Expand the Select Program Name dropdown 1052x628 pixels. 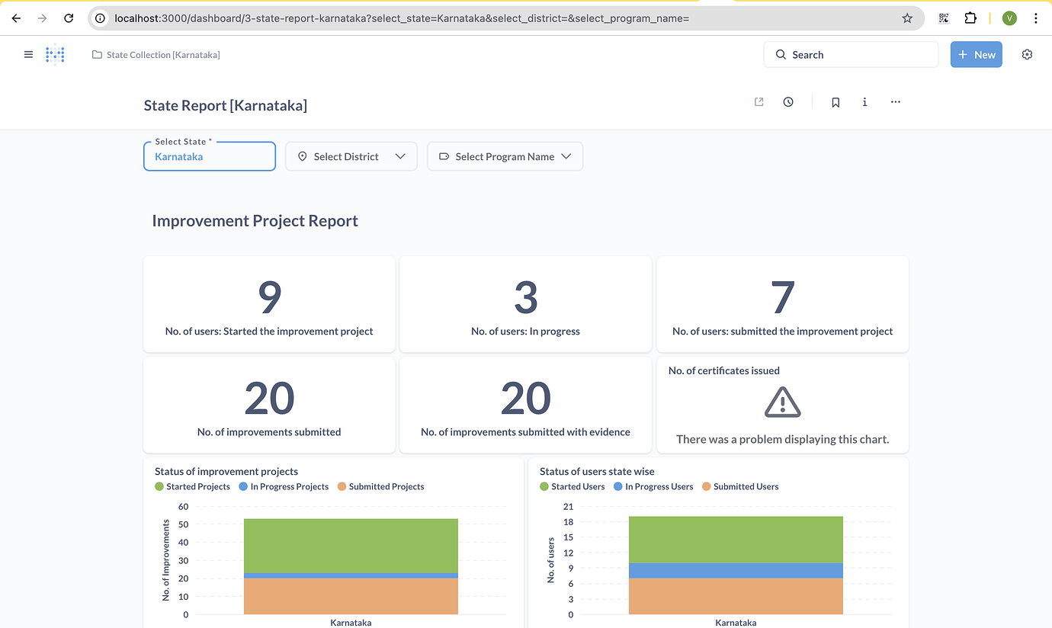pos(505,156)
